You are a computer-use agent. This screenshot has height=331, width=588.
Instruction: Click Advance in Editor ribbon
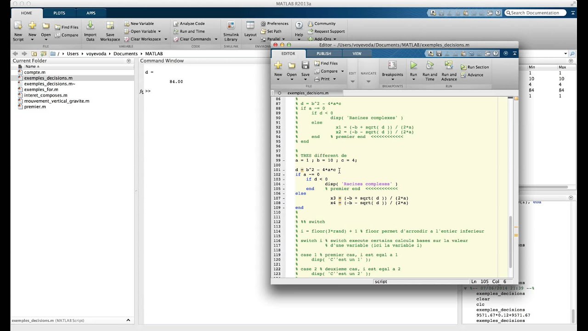472,75
